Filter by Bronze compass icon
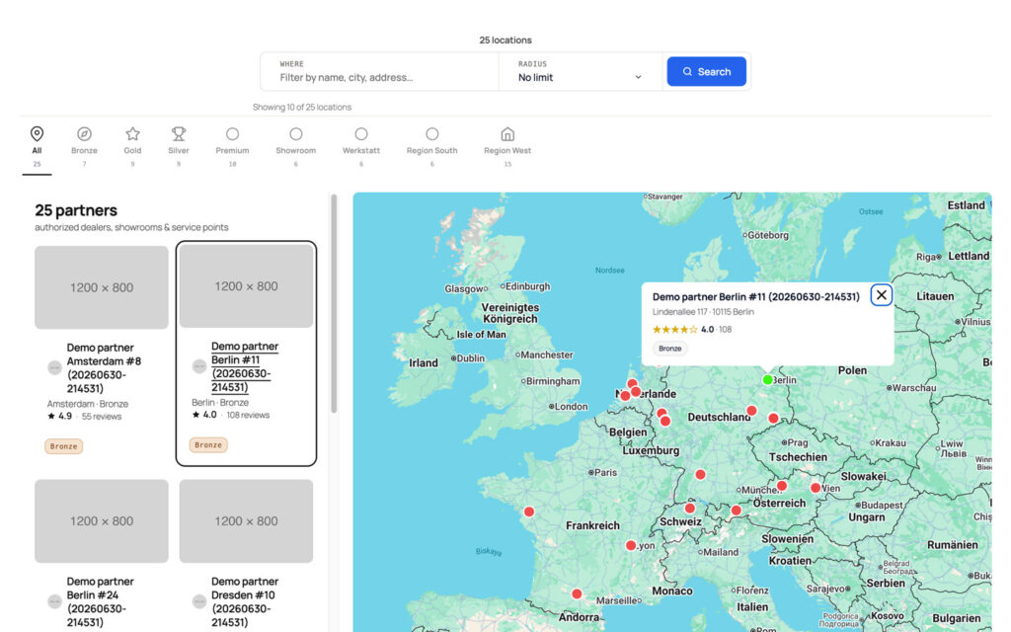 (x=84, y=133)
